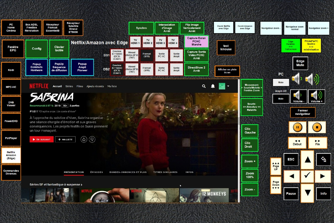The height and width of the screenshot is (223, 334).
Task: Toggle Capture Sortie Vidéo PCHC Arrêt
Action: click(197, 55)
